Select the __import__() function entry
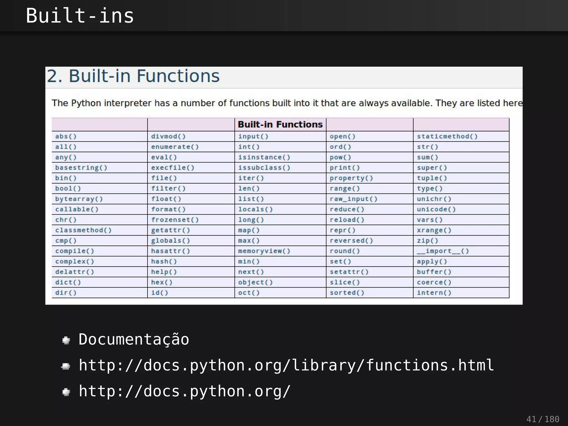This screenshot has height=426, width=568. click(443, 251)
